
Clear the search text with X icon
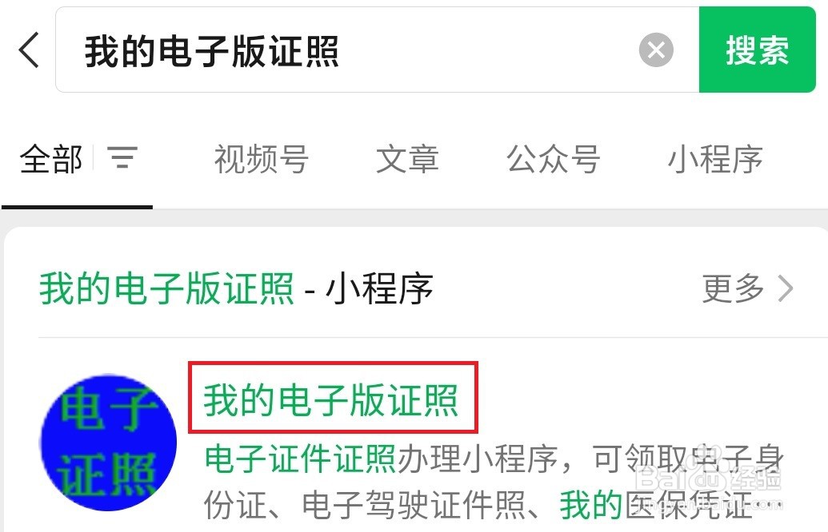[x=656, y=50]
